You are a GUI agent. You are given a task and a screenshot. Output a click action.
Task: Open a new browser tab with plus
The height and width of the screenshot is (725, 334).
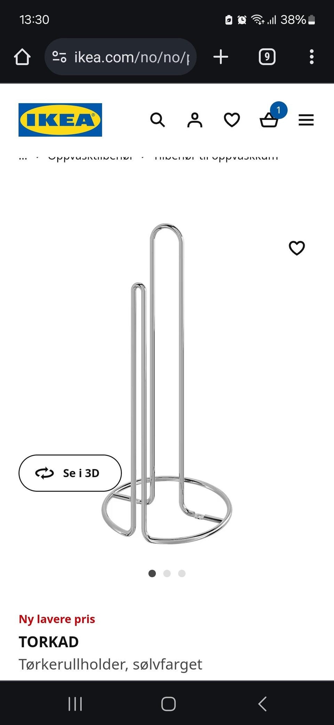(221, 57)
